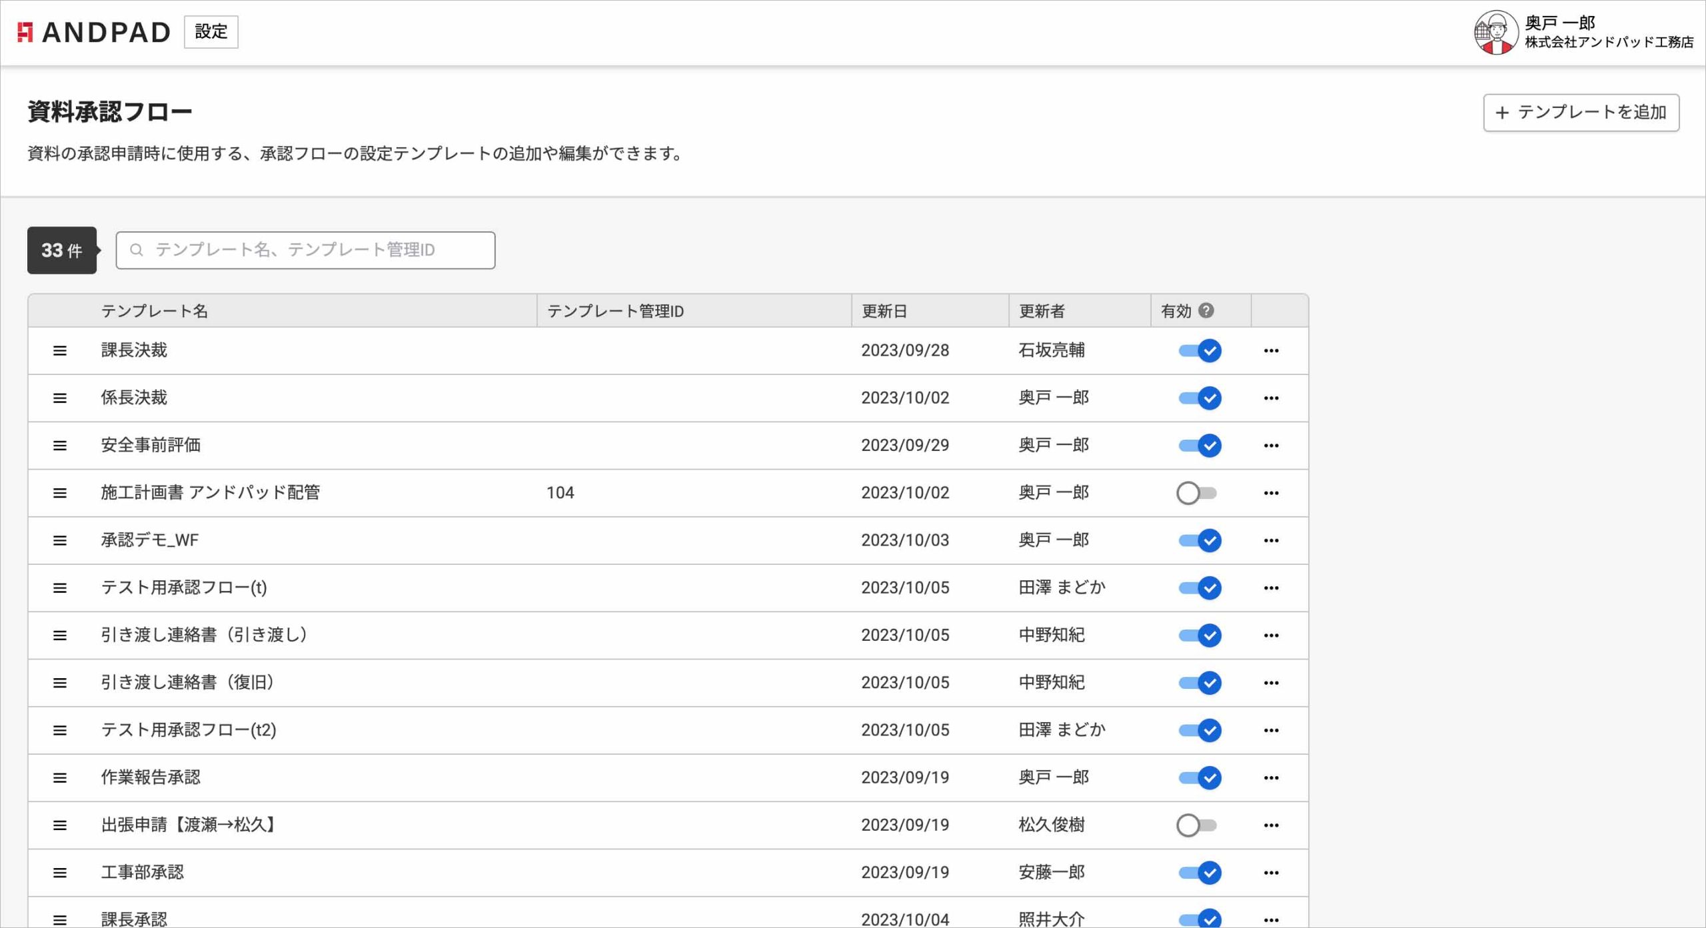Click drag handle for 工事部承認

pos(60,873)
